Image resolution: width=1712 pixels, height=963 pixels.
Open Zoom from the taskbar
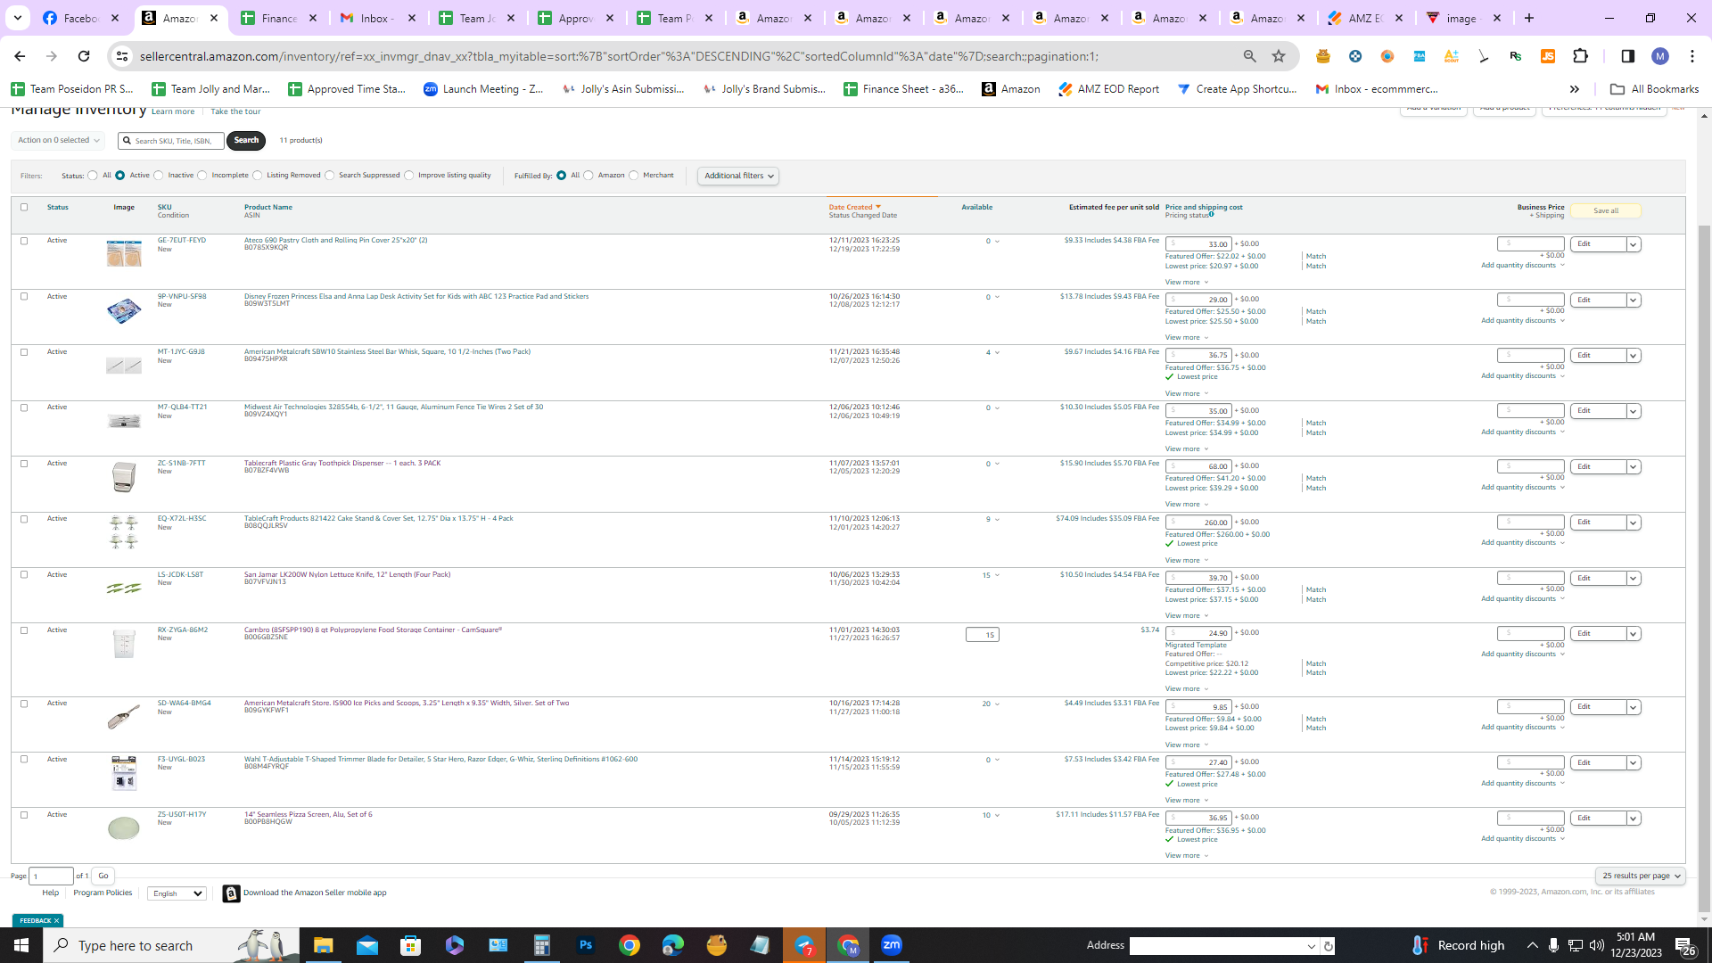point(892,945)
